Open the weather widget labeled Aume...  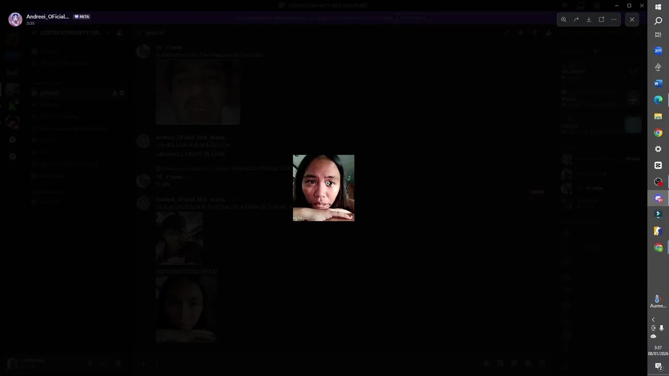658,301
